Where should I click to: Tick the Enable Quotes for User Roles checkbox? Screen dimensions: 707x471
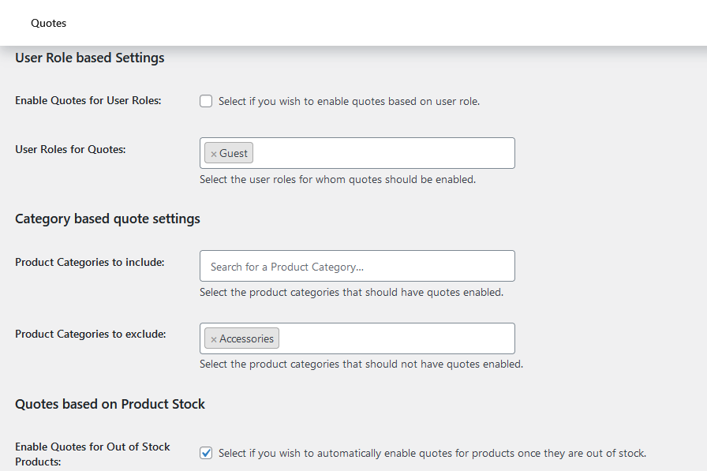[206, 101]
